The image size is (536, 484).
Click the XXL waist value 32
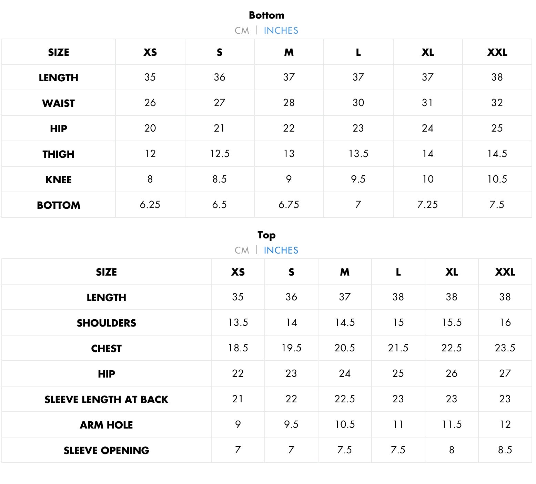click(497, 103)
